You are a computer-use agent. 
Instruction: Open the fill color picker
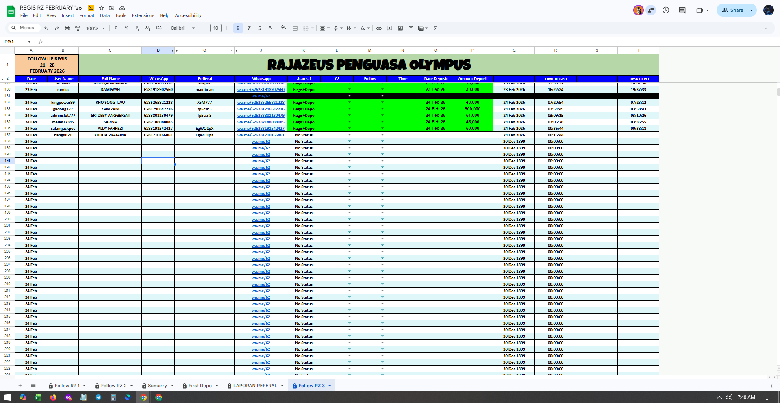283,28
